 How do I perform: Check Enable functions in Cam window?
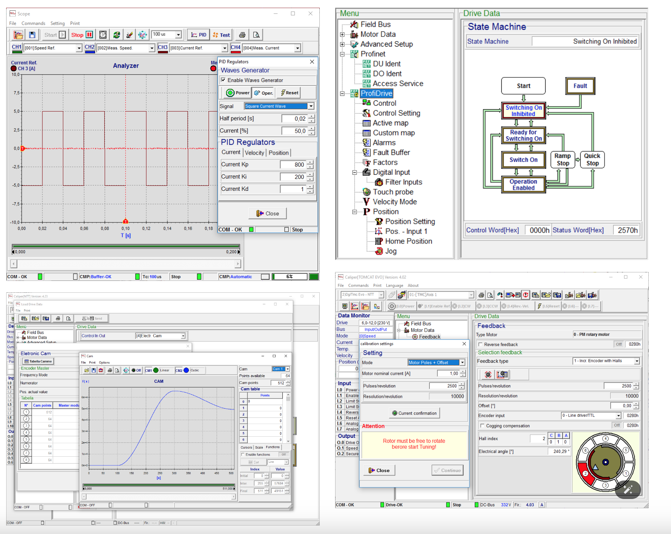click(x=243, y=454)
